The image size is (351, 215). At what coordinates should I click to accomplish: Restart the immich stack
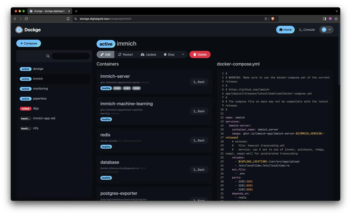125,55
